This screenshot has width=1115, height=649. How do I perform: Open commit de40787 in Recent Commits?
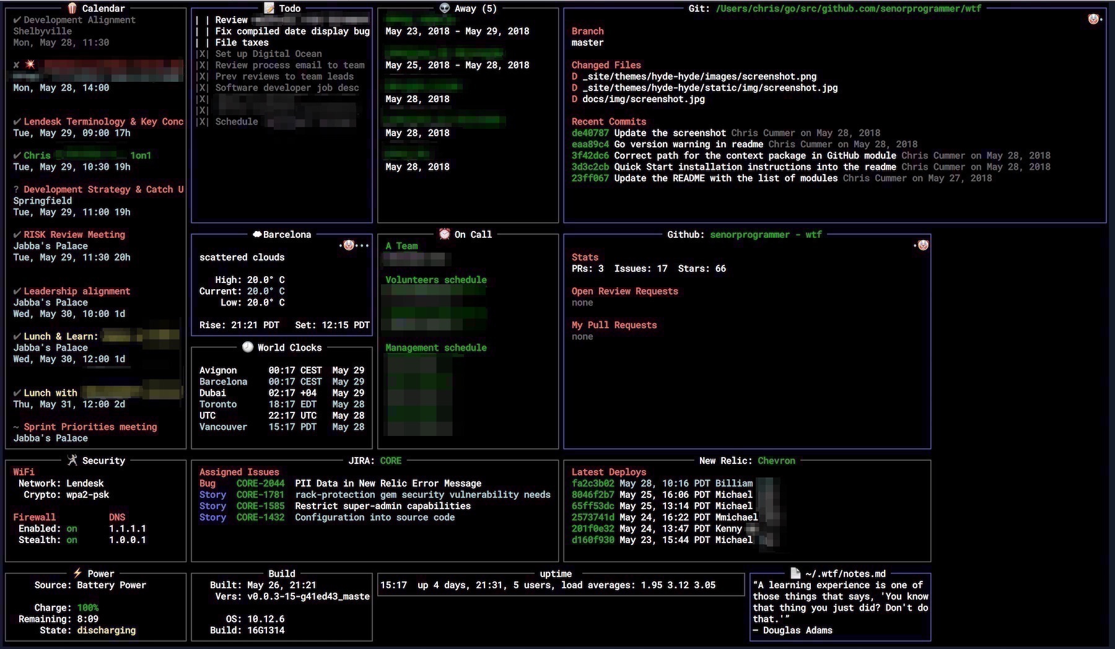(590, 133)
